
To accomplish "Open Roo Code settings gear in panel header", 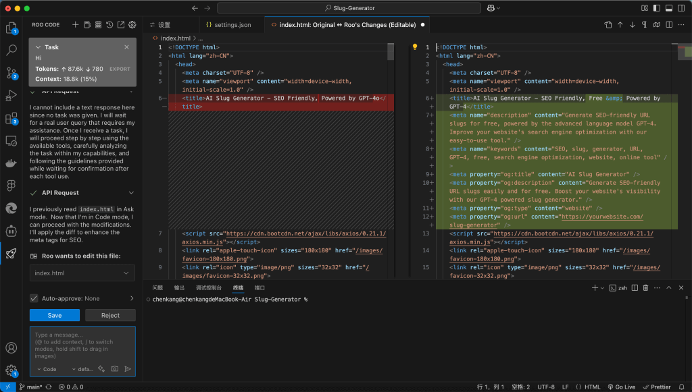I will (132, 25).
